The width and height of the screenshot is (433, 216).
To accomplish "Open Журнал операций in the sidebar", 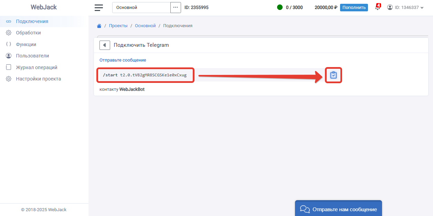I will [x=44, y=67].
